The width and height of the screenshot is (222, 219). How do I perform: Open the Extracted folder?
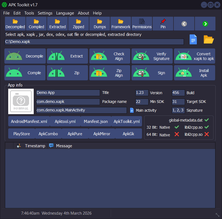coord(57,24)
